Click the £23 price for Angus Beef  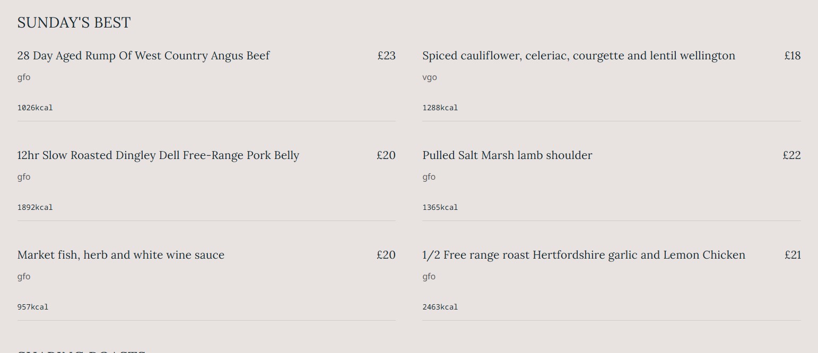386,56
